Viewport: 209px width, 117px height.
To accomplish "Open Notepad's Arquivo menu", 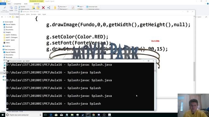I will click(x=23, y=14).
